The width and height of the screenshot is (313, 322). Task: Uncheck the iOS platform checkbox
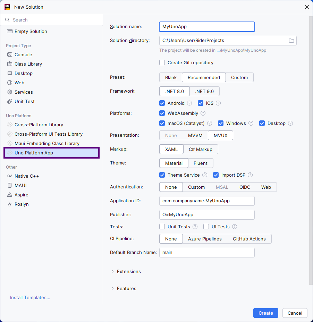click(x=201, y=103)
